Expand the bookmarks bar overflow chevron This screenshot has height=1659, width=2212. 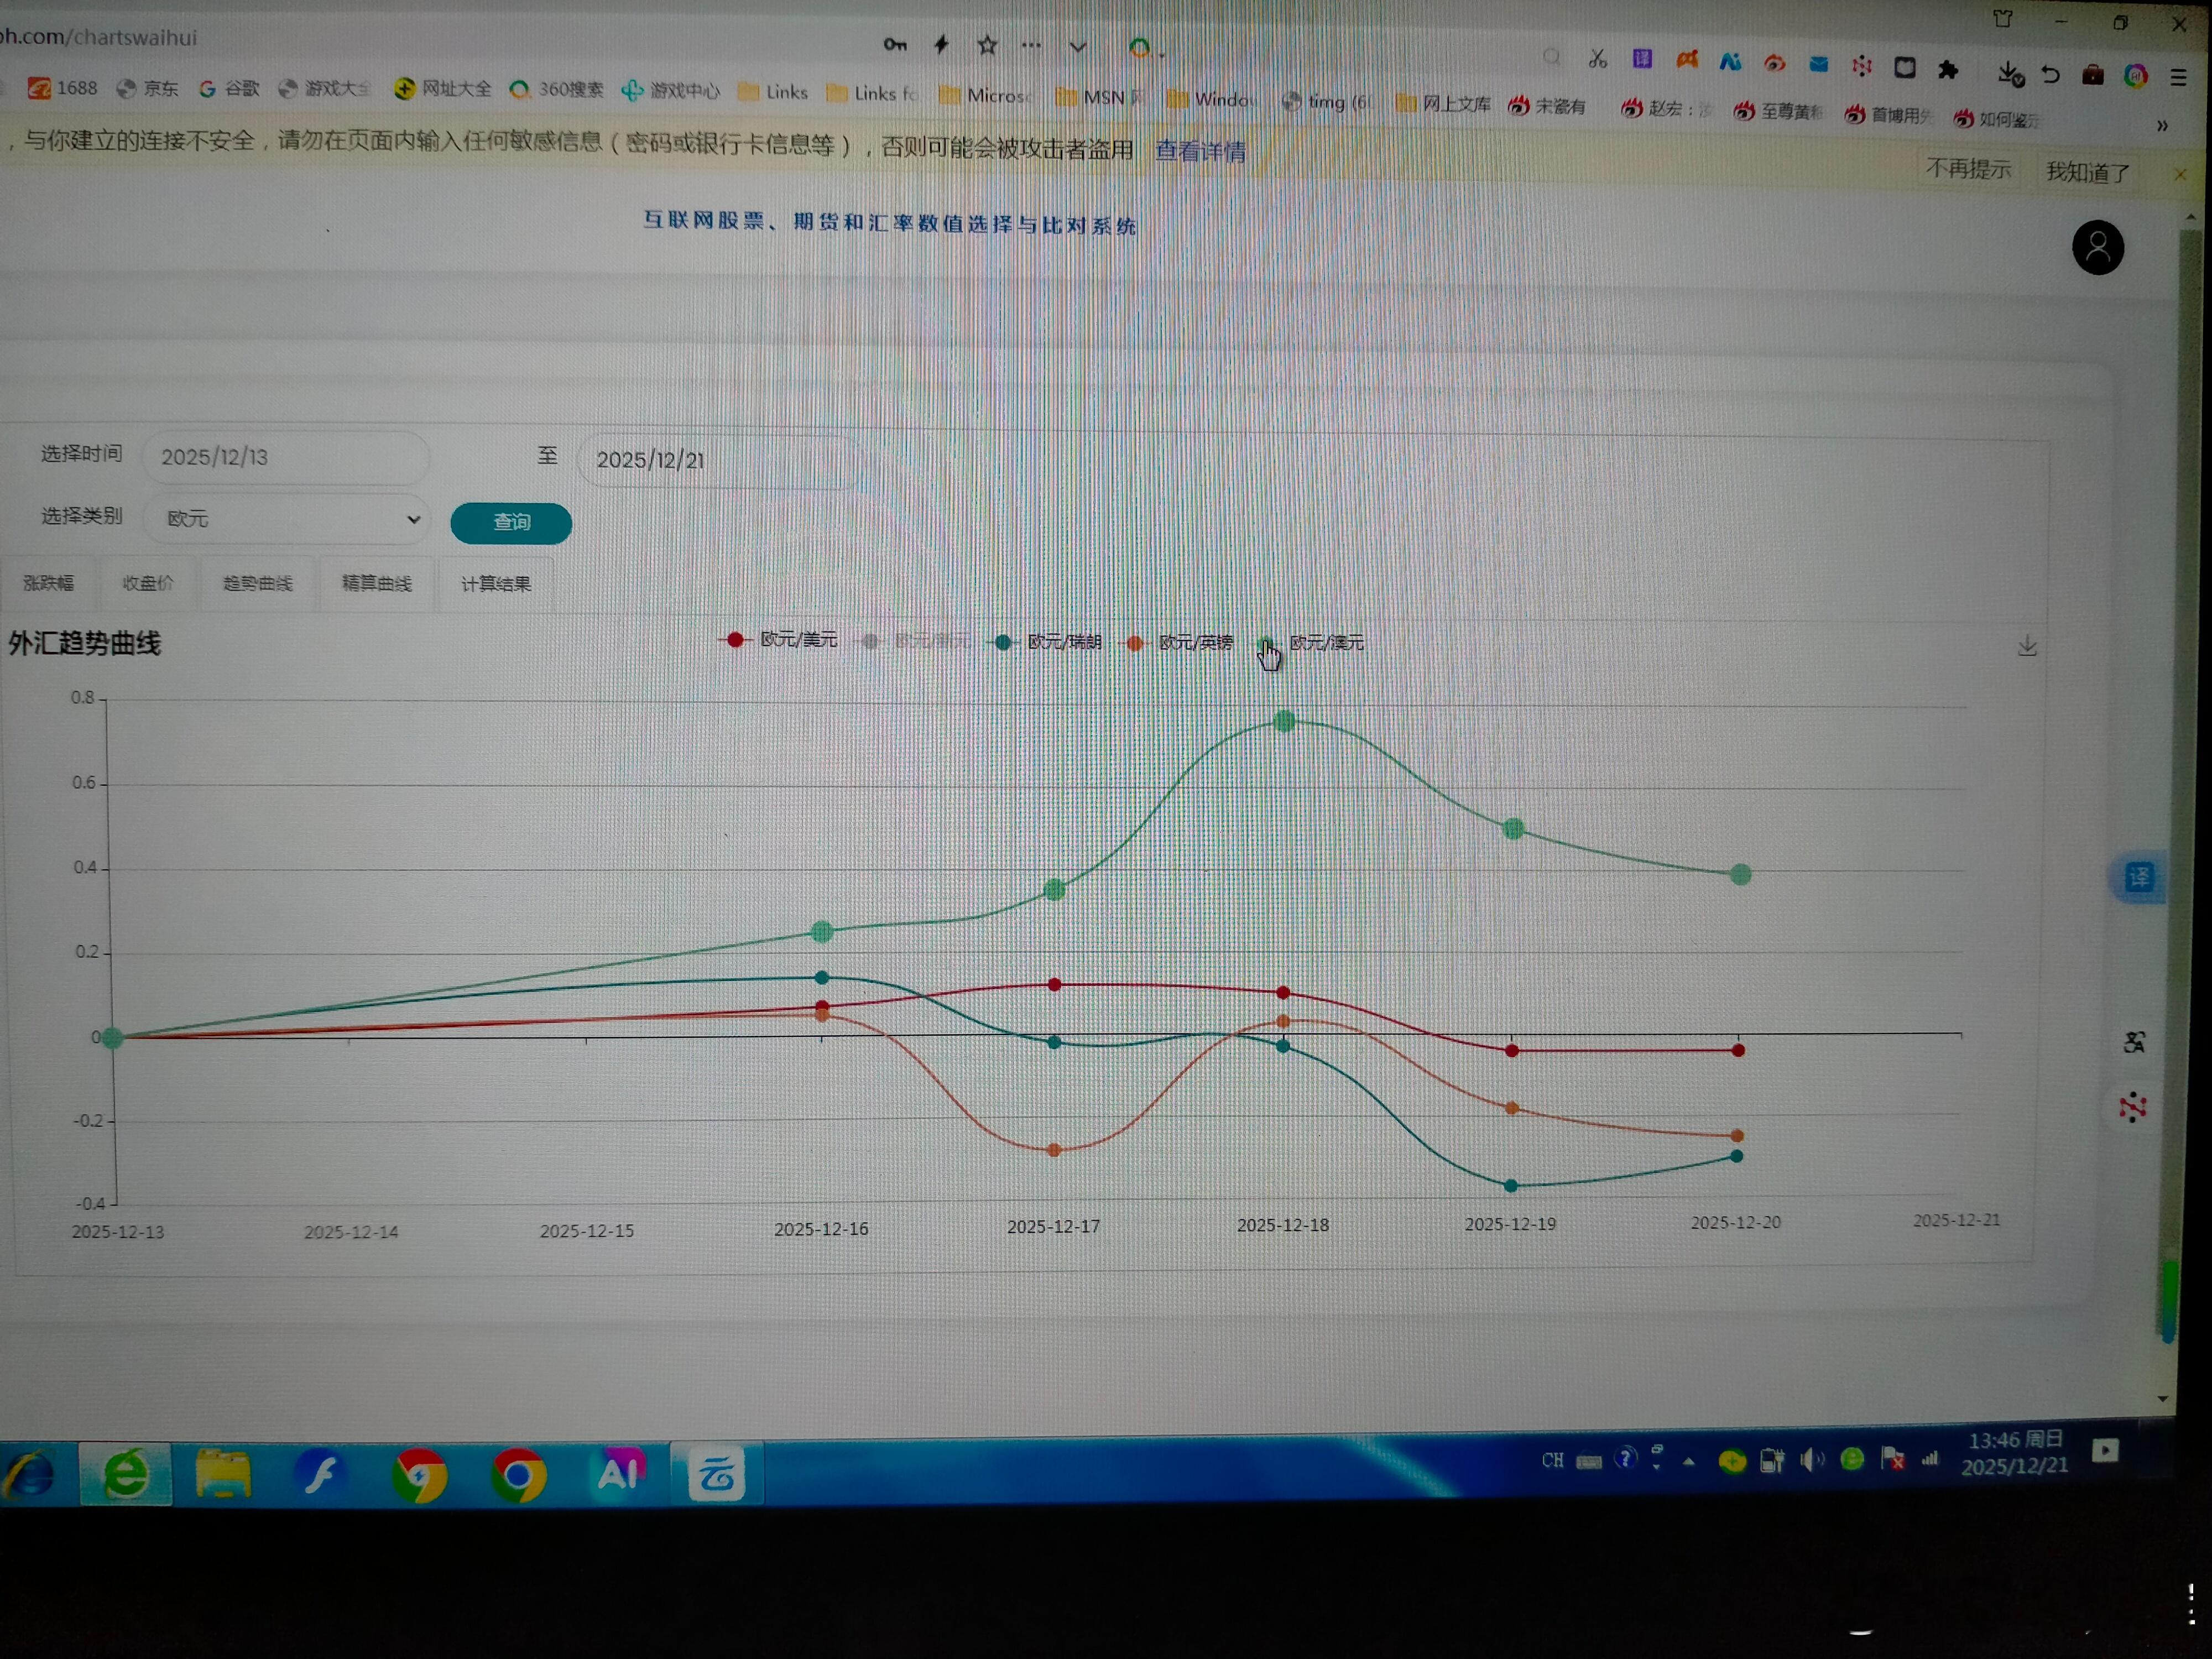coord(2162,126)
